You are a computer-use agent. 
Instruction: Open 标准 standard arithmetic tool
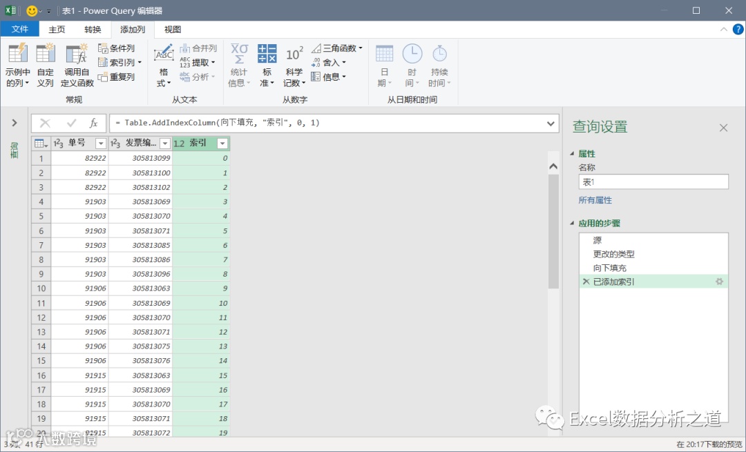pyautogui.click(x=267, y=65)
